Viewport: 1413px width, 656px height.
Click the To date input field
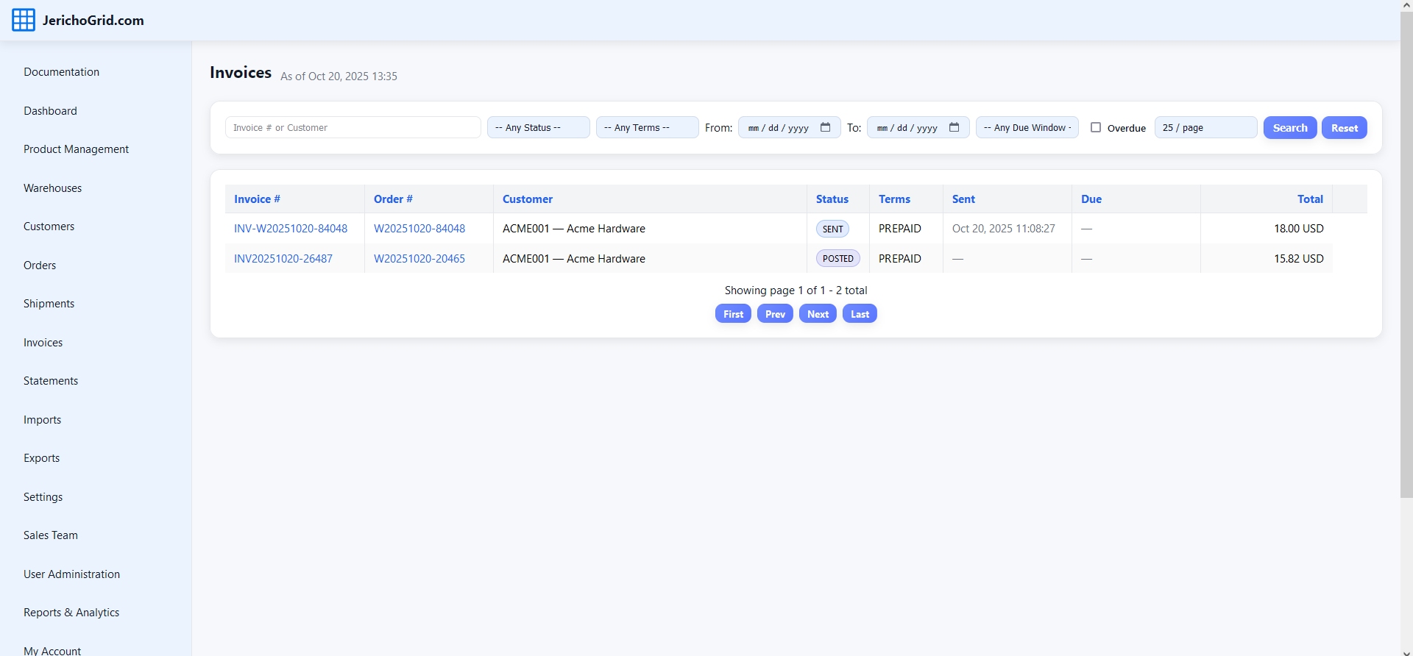pyautogui.click(x=918, y=127)
